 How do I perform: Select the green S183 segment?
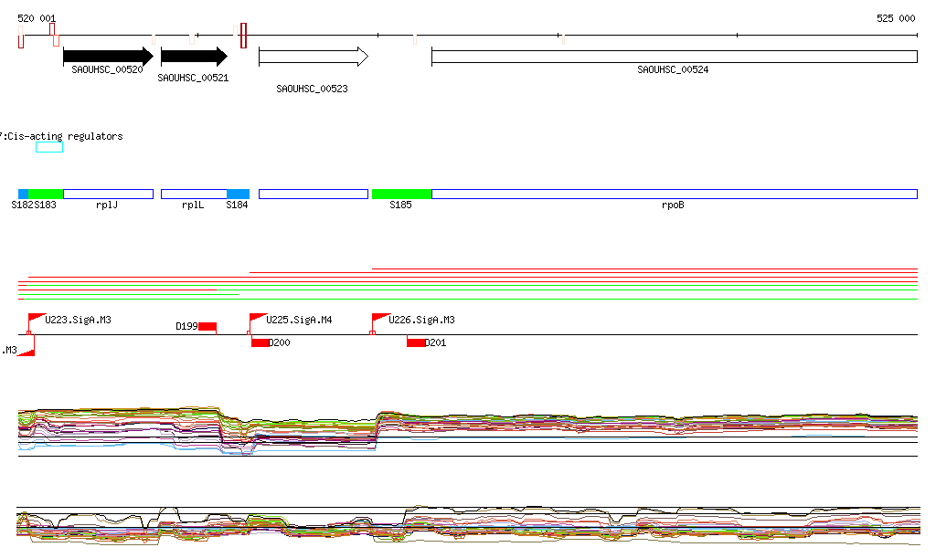pos(46,194)
